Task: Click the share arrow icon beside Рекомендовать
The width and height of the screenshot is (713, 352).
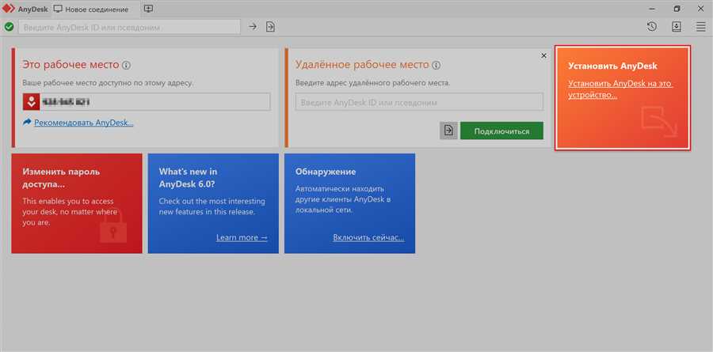Action: click(27, 122)
